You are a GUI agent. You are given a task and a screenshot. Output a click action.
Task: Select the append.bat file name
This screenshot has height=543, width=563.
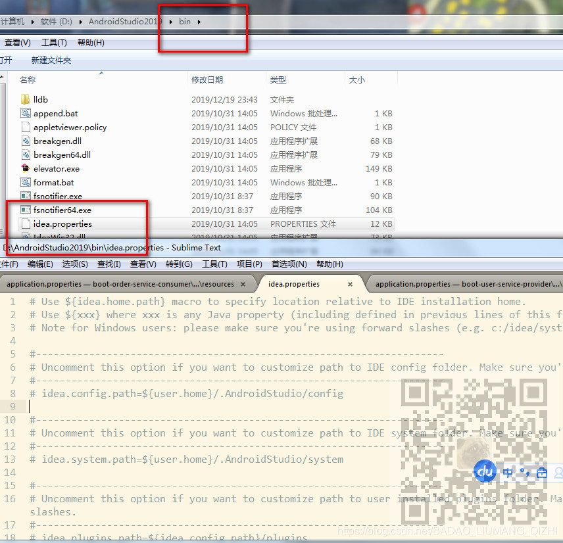[56, 114]
